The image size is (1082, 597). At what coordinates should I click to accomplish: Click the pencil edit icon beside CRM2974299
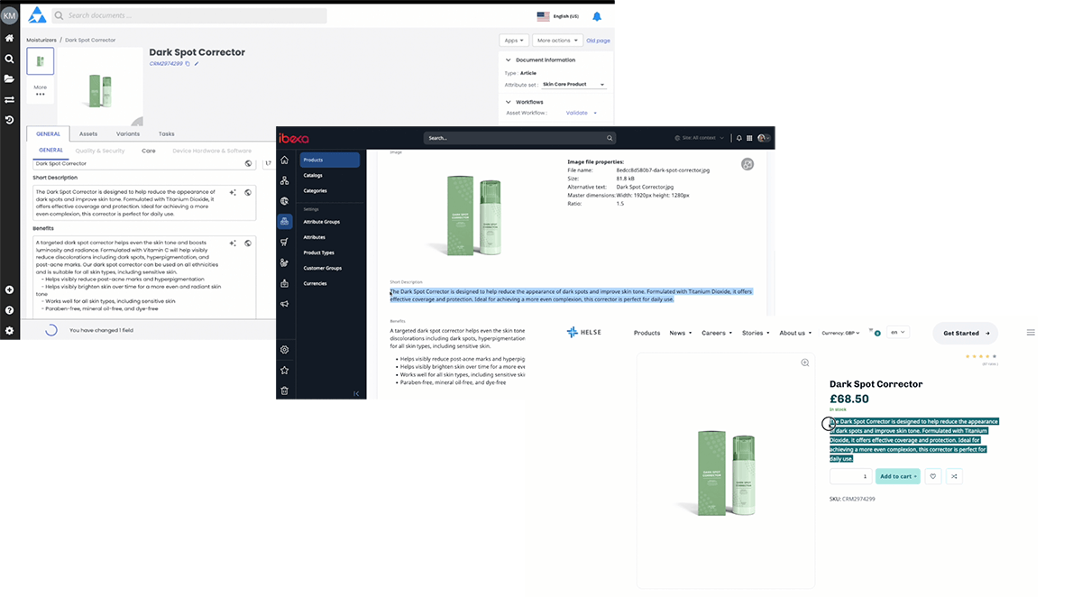(x=197, y=64)
